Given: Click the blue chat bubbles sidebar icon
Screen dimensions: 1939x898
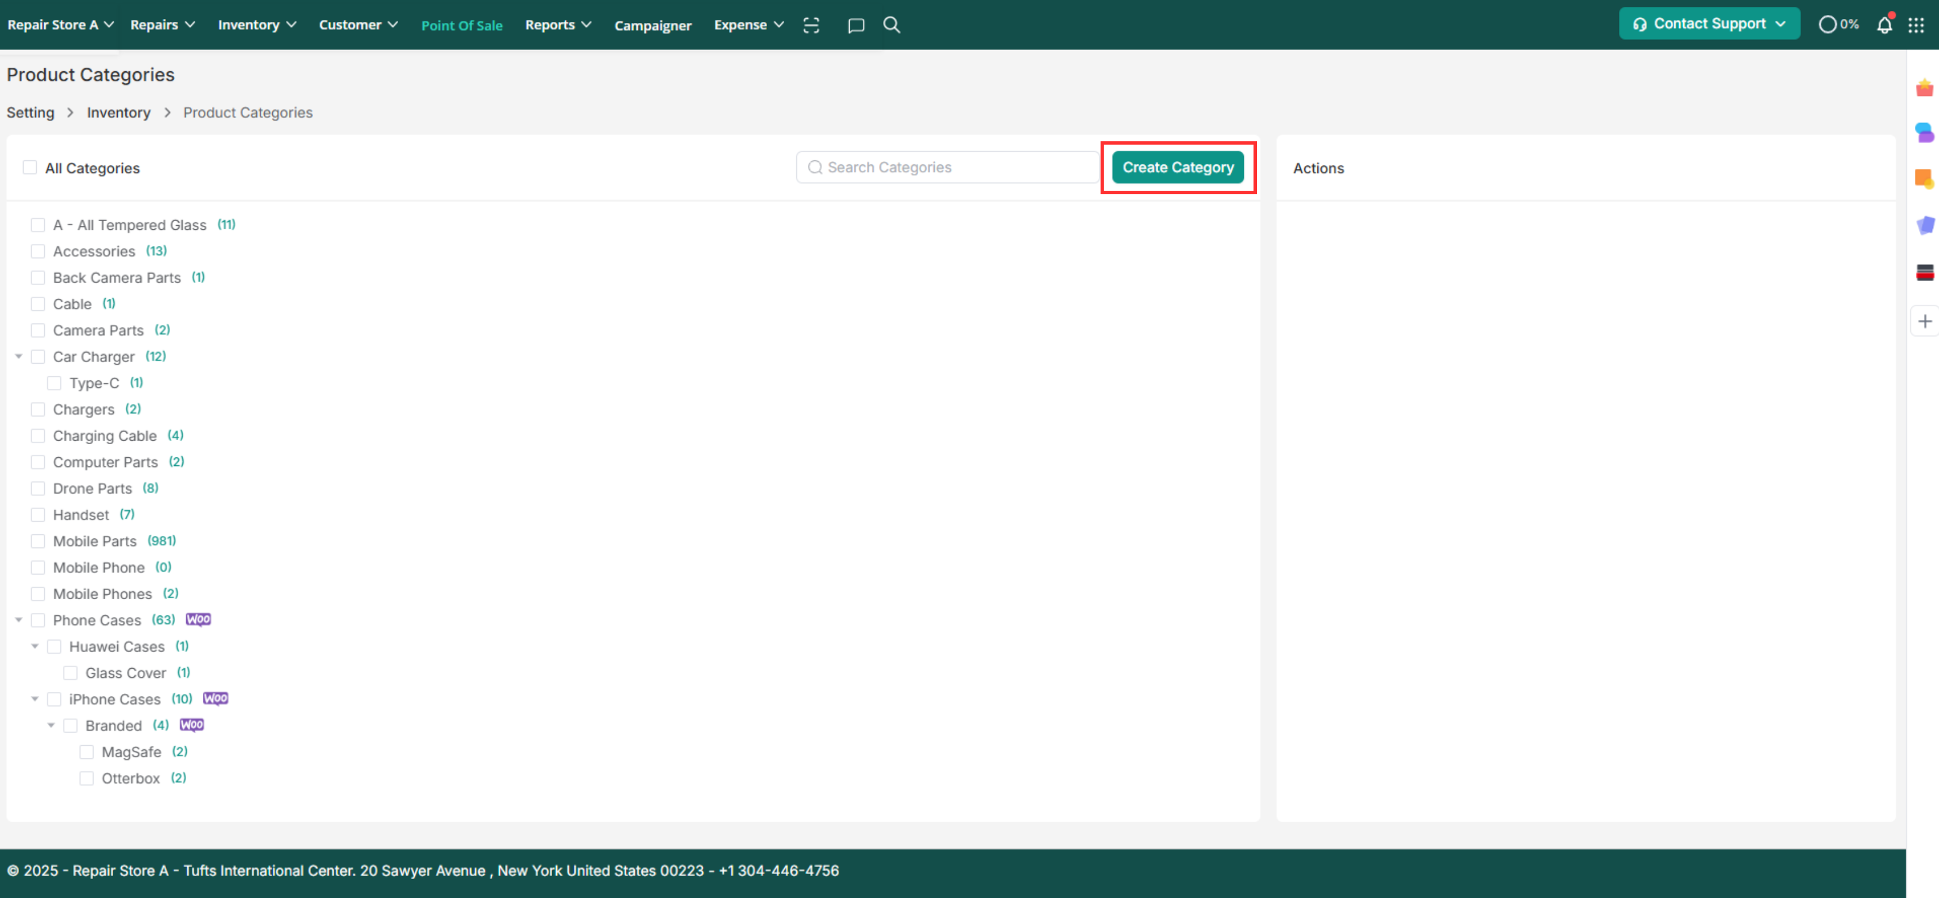Looking at the screenshot, I should [x=1925, y=133].
